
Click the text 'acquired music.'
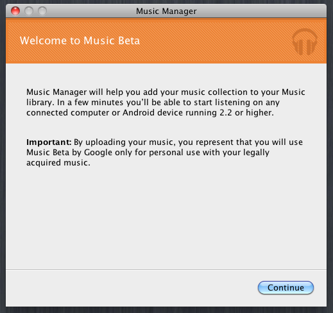(58, 163)
